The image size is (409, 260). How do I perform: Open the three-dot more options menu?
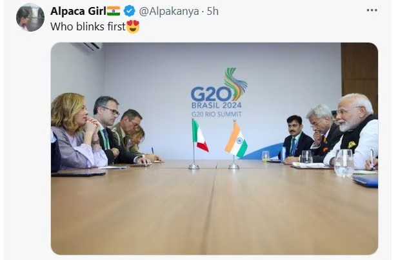[x=372, y=10]
